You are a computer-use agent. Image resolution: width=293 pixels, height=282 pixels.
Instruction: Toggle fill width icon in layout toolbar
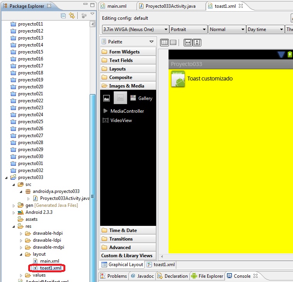coord(188,43)
